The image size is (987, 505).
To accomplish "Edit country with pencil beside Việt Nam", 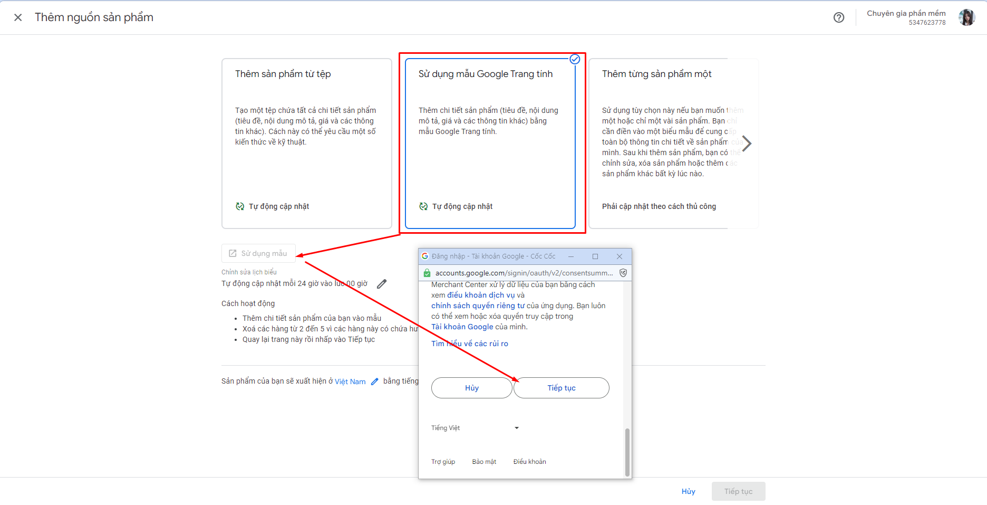I will tap(375, 381).
